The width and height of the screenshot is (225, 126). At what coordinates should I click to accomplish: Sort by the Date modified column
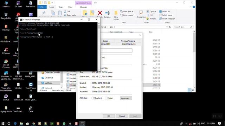click(x=116, y=32)
